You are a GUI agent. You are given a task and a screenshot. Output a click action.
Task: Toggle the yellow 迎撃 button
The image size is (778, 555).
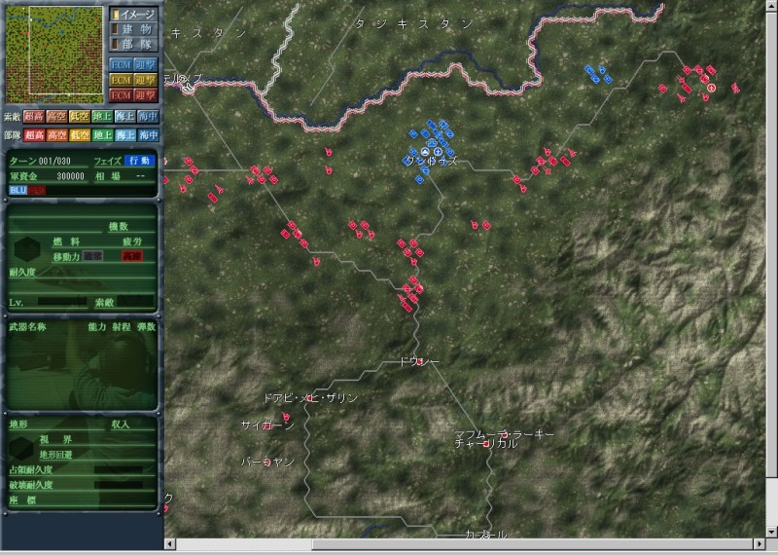pos(145,80)
